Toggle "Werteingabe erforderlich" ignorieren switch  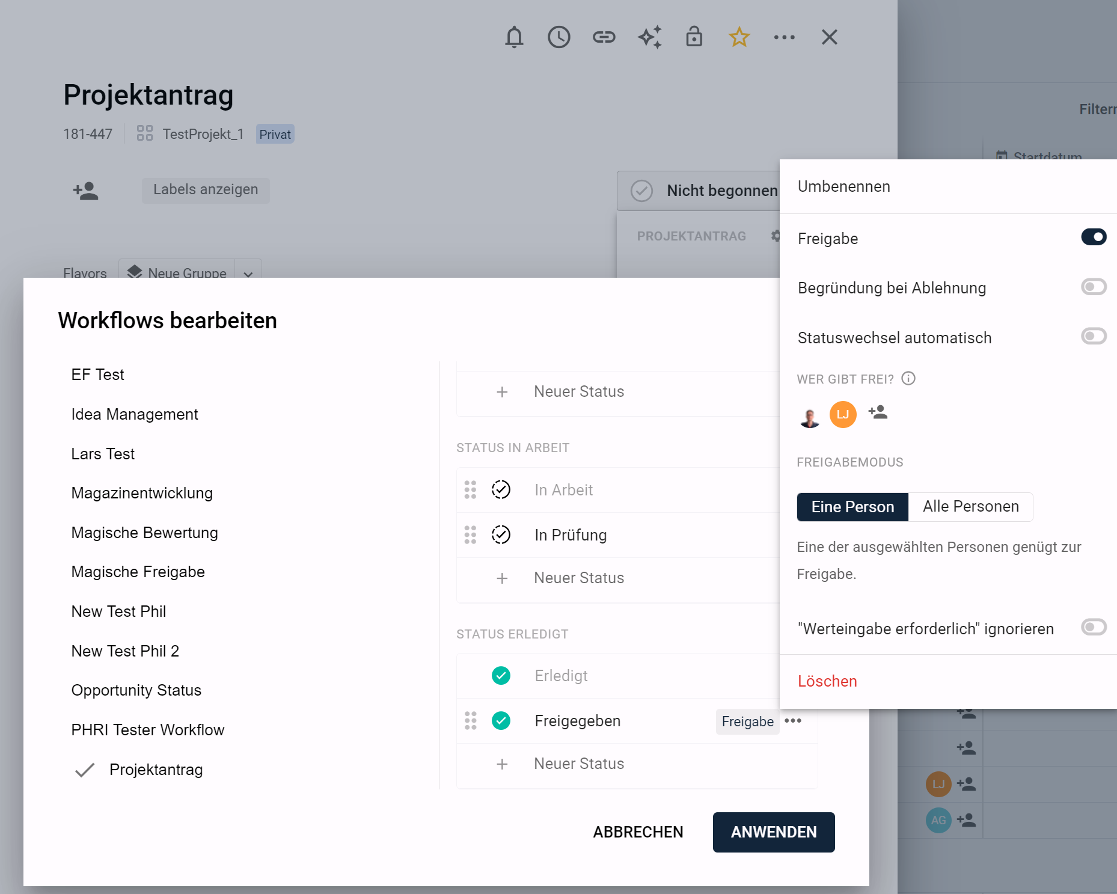pos(1094,627)
